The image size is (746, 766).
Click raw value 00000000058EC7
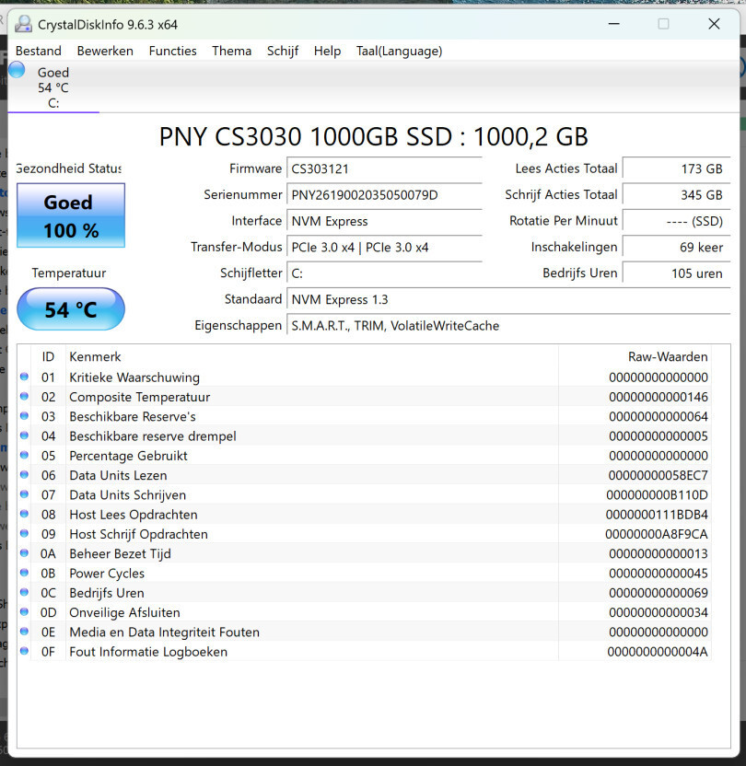659,475
